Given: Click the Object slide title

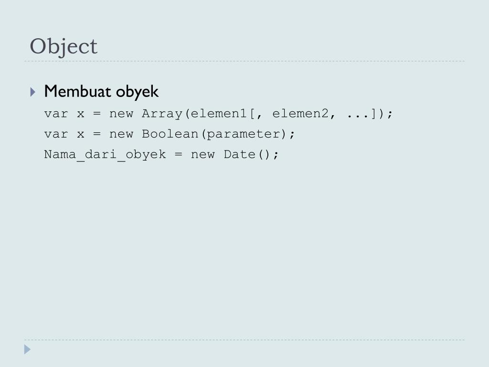Looking at the screenshot, I should [64, 47].
